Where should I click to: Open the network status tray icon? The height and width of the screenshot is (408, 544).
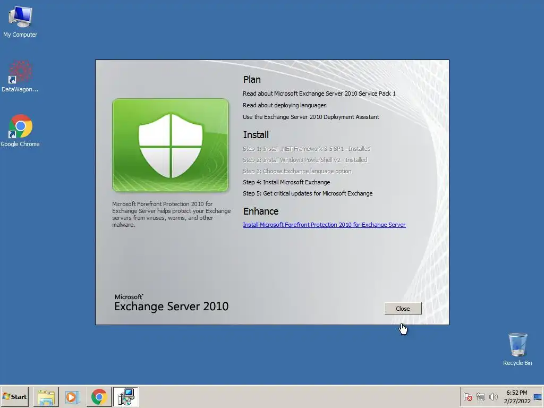tap(480, 397)
